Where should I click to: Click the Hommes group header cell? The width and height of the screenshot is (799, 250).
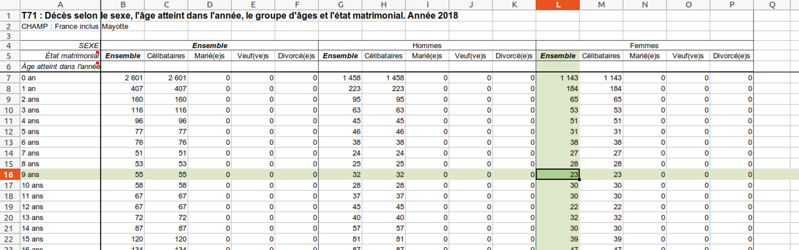point(427,45)
